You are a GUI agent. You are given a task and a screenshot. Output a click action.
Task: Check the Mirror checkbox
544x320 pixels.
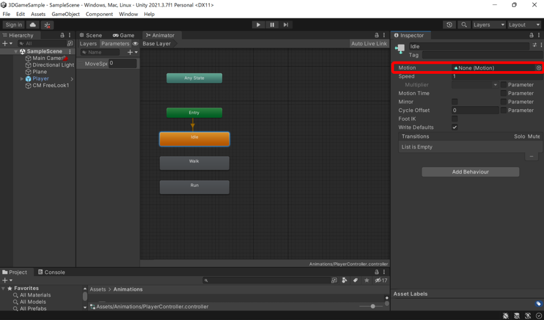(x=455, y=101)
